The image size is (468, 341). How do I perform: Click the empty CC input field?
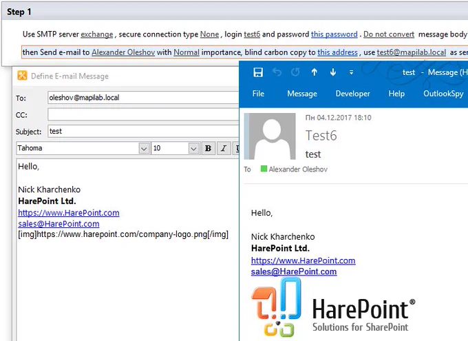click(143, 114)
